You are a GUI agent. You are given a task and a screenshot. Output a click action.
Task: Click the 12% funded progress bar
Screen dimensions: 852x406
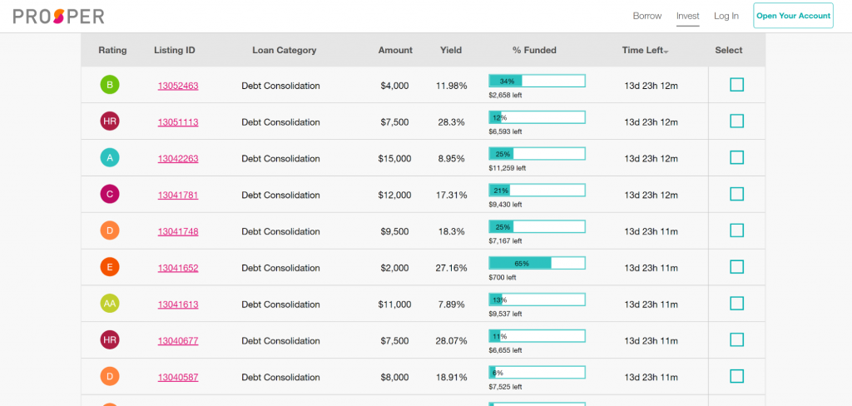click(x=537, y=117)
